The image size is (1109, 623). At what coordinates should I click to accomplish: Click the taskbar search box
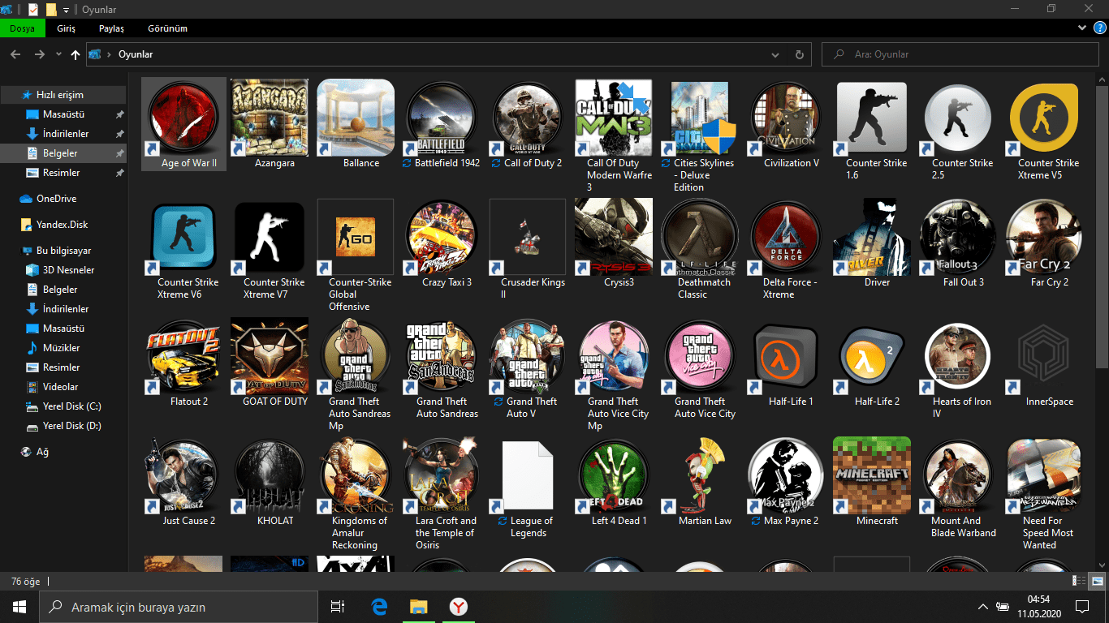click(x=179, y=607)
